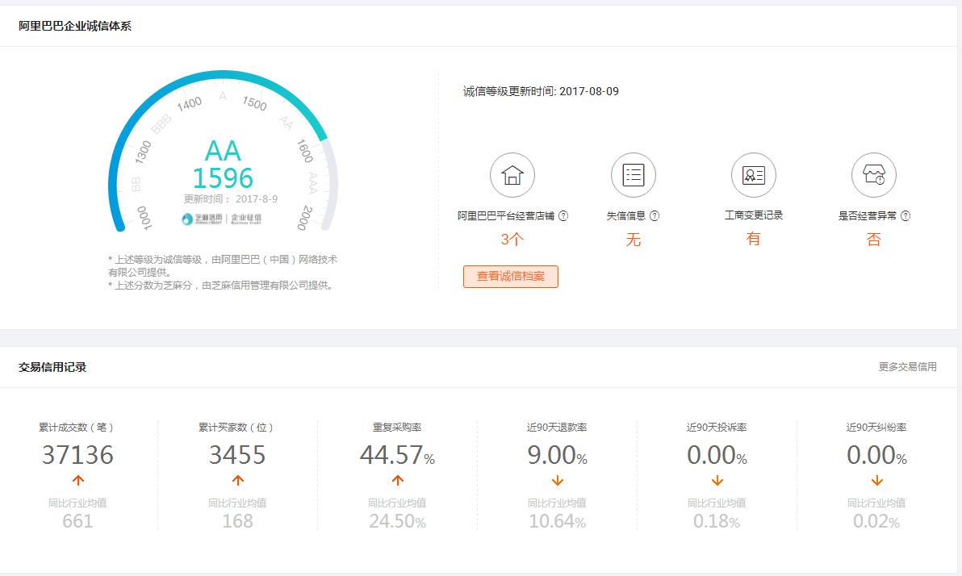Click help icon next to 是否经营异常
Image resolution: width=962 pixels, height=576 pixels.
tap(906, 216)
